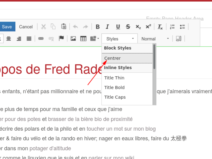
Task: Open the templates dropdown button
Action: pyautogui.click(x=95, y=38)
